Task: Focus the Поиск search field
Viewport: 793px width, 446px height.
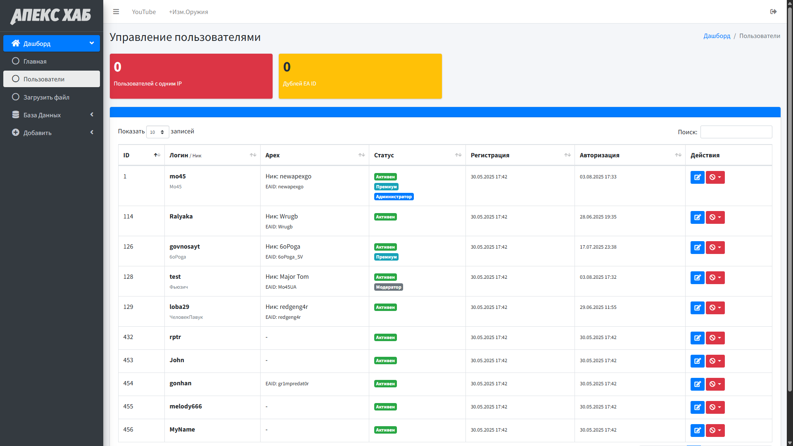Action: 736,132
